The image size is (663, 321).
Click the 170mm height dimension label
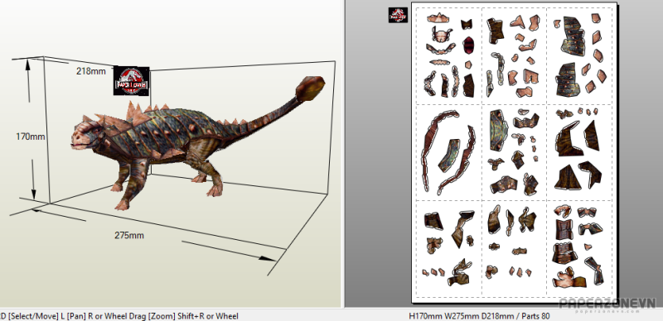pos(31,137)
